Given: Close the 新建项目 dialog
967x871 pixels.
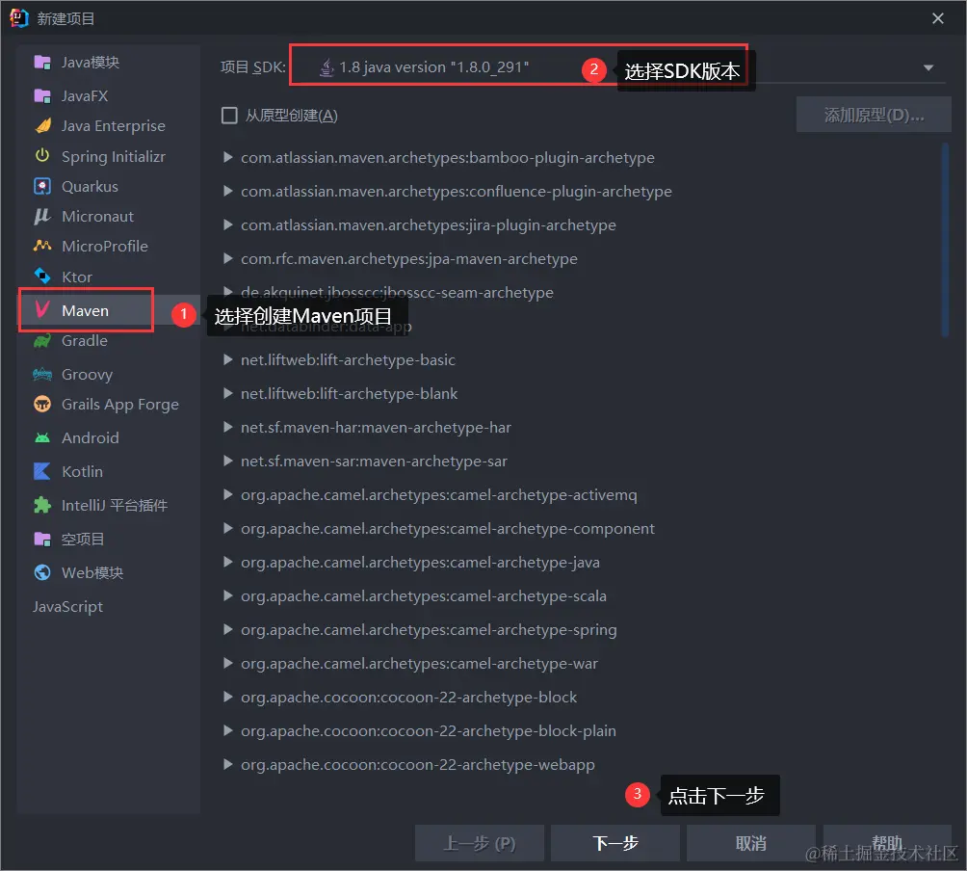Looking at the screenshot, I should 937,18.
